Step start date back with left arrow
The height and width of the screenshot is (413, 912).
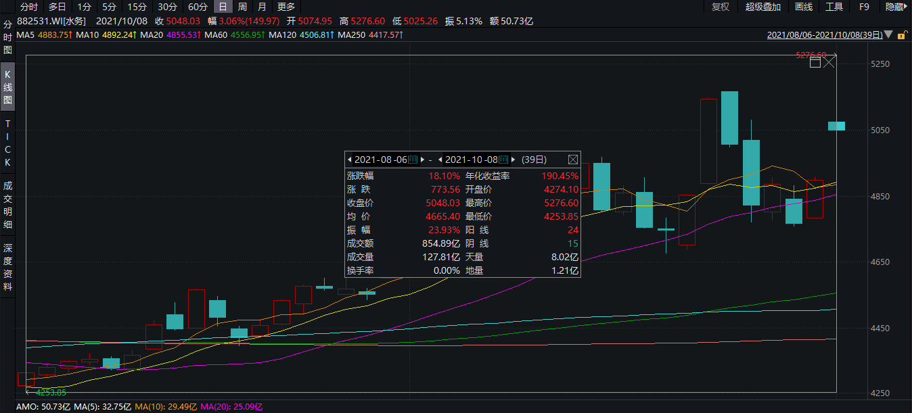(x=350, y=160)
